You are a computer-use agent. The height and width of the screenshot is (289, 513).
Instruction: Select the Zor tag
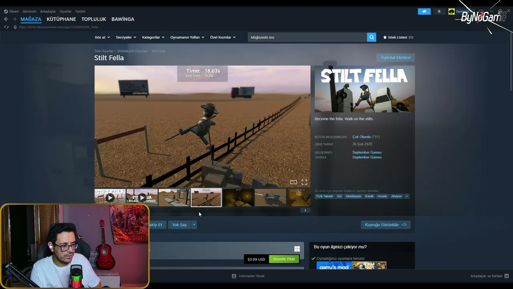point(339,196)
